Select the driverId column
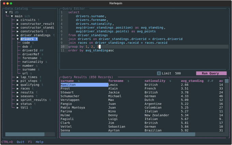Viewport: 232px width, 145px height. pyautogui.click(x=30, y=50)
